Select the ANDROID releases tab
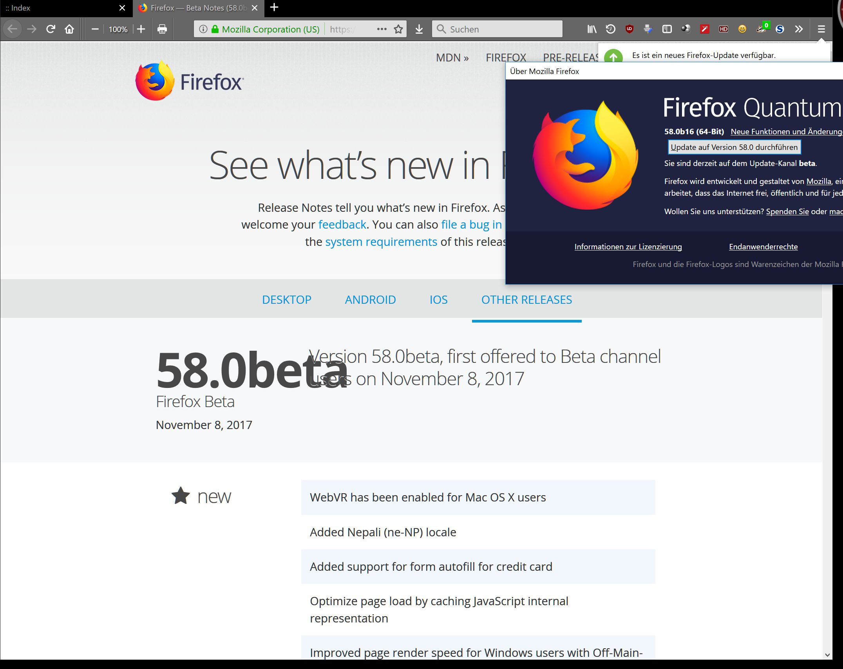Viewport: 843px width, 669px height. pos(370,300)
